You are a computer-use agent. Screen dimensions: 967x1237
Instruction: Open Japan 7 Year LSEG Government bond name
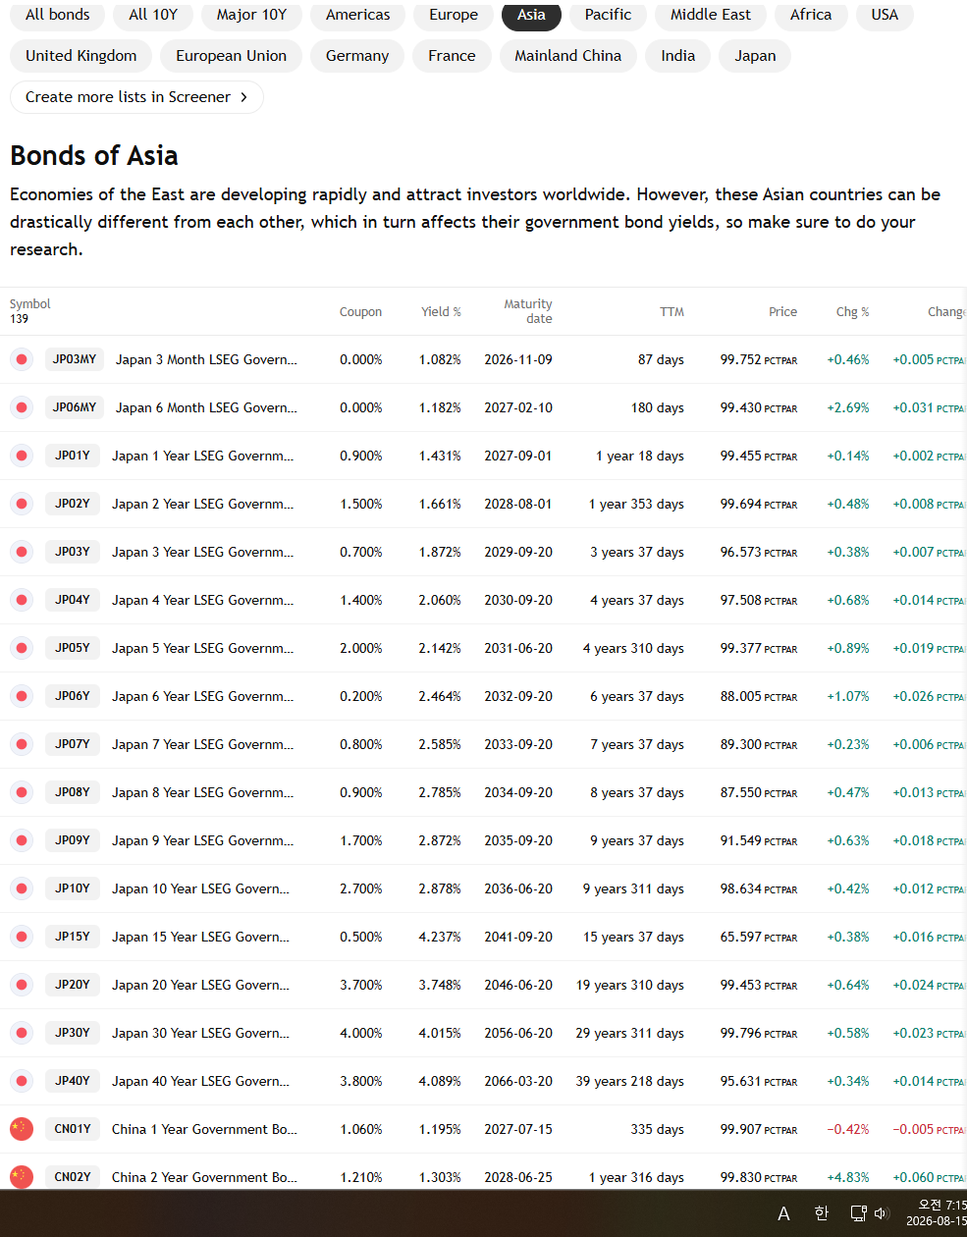tap(202, 744)
